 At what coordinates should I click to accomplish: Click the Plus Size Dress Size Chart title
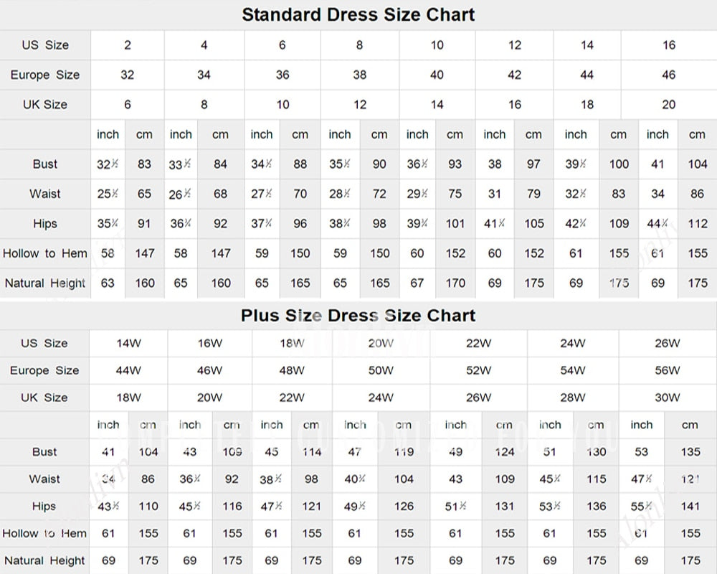point(358,315)
